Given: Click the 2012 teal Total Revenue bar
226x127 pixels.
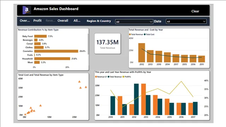Looking at the screenshot, I should (136, 99).
